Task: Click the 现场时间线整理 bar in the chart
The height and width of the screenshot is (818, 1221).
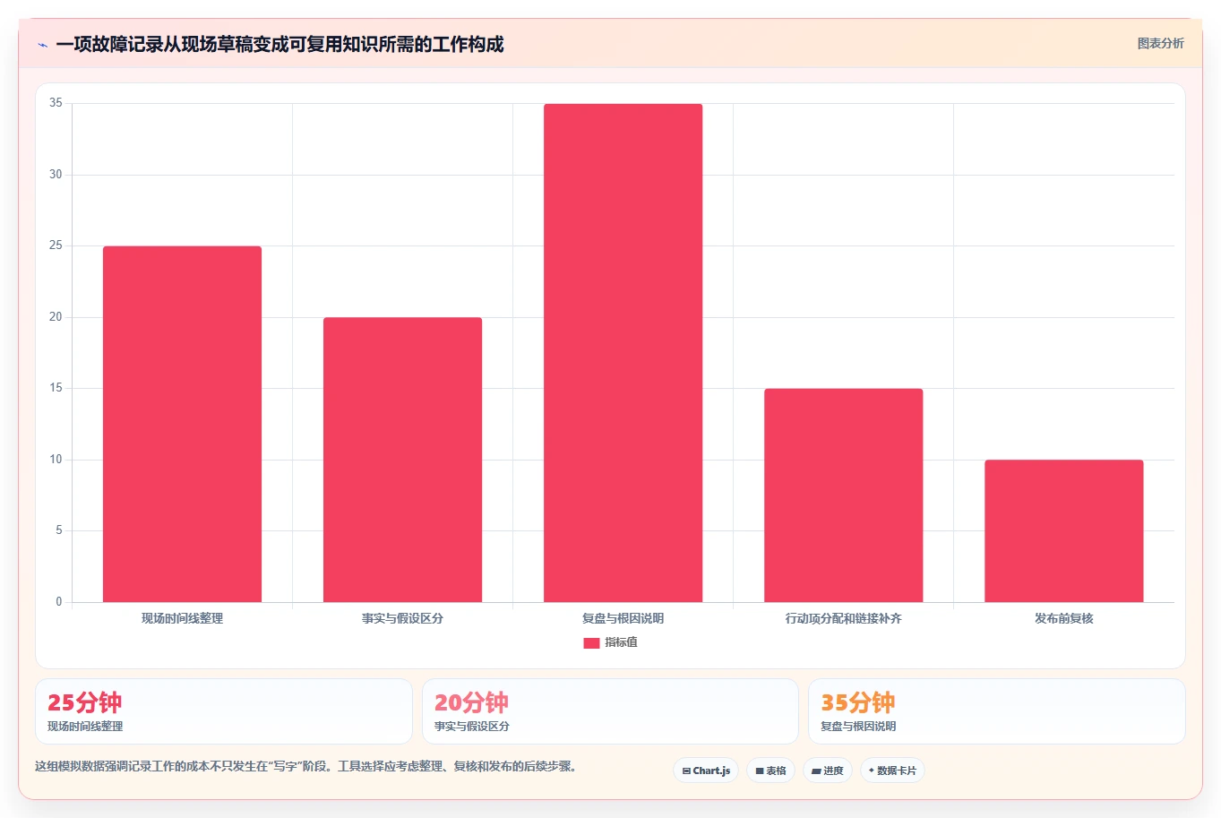Action: [182, 424]
